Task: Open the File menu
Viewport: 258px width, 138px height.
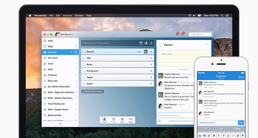Action: [51, 16]
